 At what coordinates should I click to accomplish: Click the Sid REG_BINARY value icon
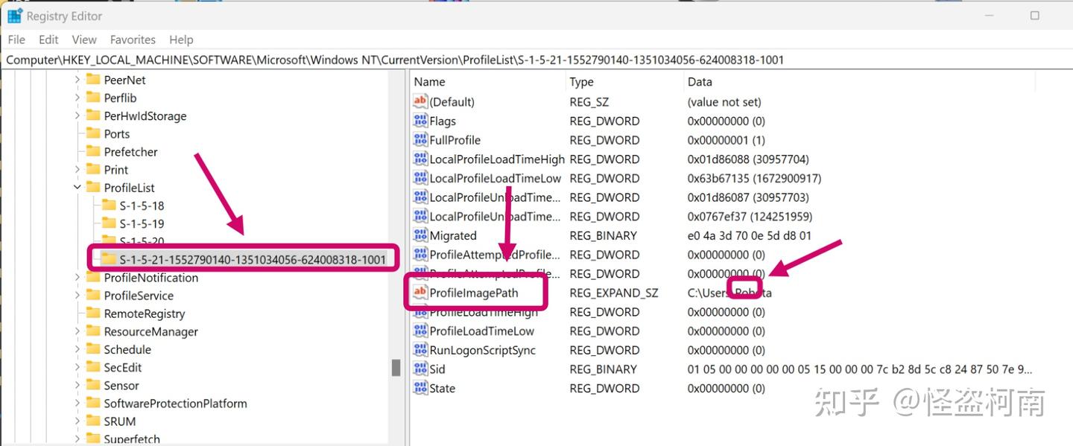pos(421,369)
